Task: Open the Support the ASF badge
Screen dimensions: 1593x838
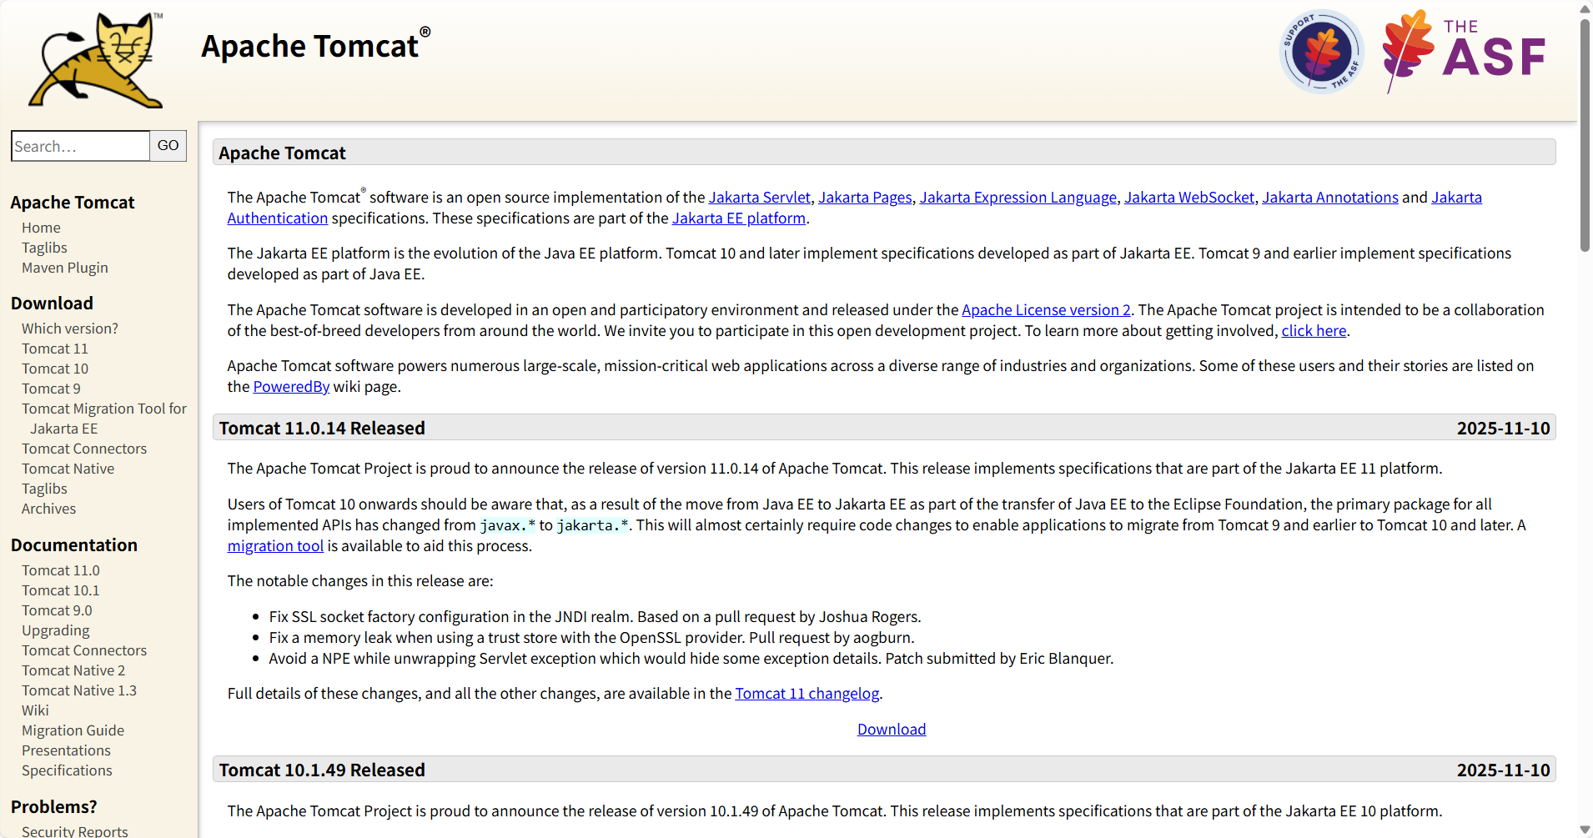Action: click(x=1322, y=52)
